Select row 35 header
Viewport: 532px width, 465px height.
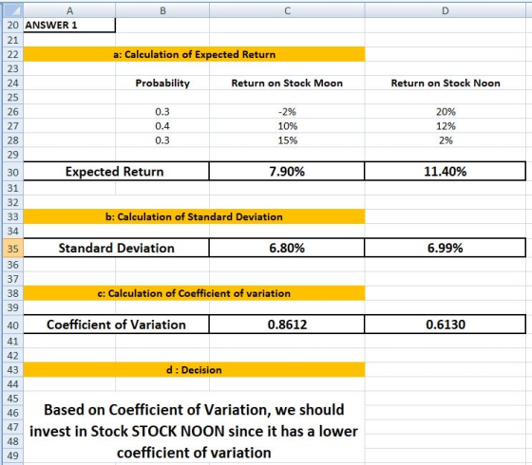tap(13, 249)
